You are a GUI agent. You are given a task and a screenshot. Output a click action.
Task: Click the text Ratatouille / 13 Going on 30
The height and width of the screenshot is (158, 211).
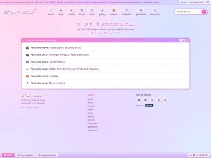coord(66,48)
